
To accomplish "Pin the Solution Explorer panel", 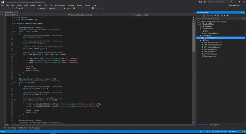I will pyautogui.click(x=241, y=12).
